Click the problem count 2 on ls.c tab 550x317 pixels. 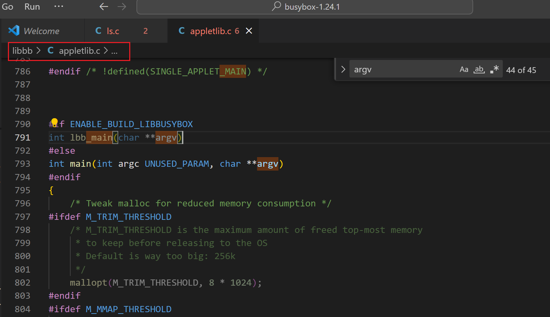tap(145, 31)
